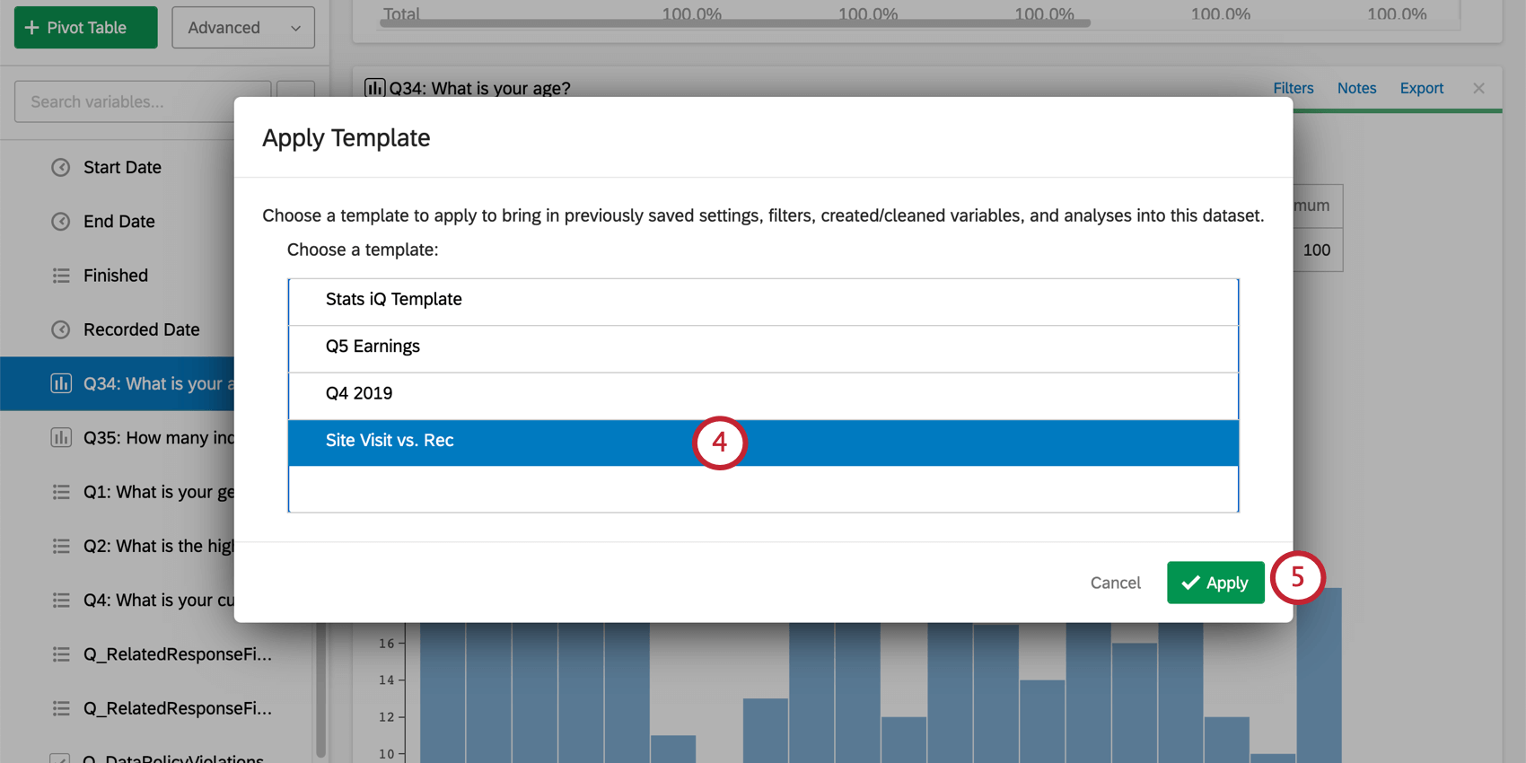
Task: Select Site Visit vs. Rec template
Action: [390, 441]
